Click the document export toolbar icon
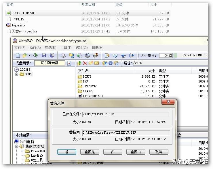 pos(107,55)
